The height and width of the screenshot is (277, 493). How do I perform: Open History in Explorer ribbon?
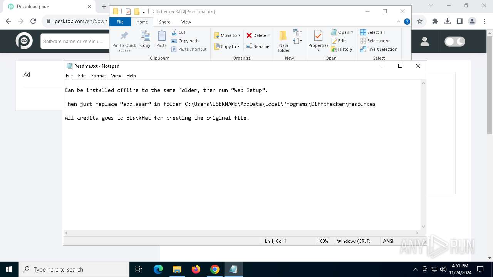[x=342, y=49]
